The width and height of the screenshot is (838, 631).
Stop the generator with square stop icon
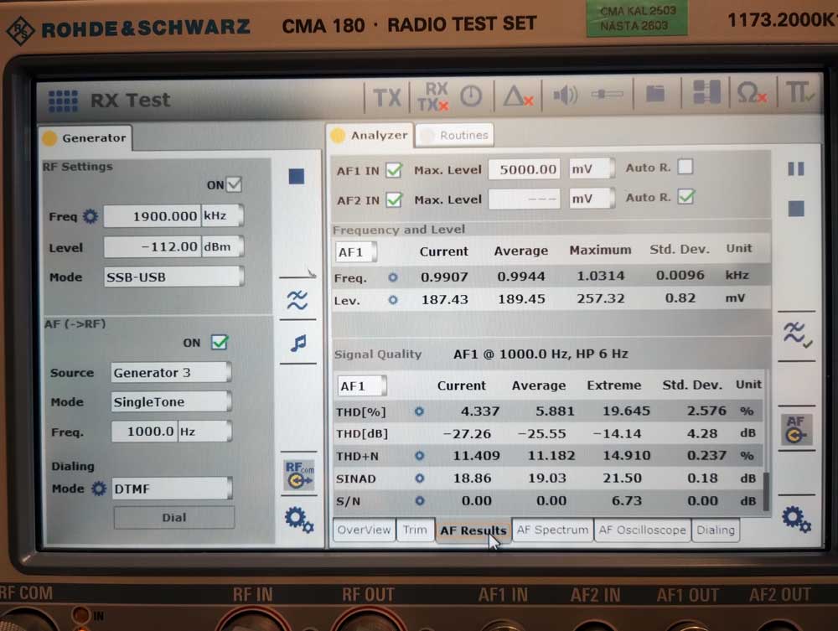[x=296, y=176]
